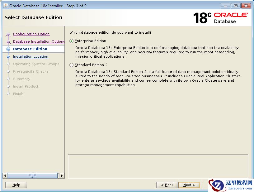Click the sidebar horizontal scrollbar thumb
The height and width of the screenshot is (192, 254).
pyautogui.click(x=32, y=176)
